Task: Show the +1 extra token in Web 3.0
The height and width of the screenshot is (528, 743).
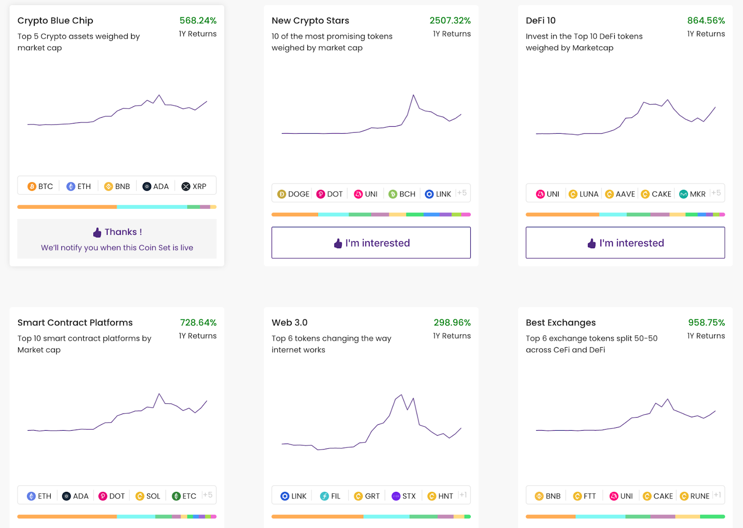Action: coord(463,495)
